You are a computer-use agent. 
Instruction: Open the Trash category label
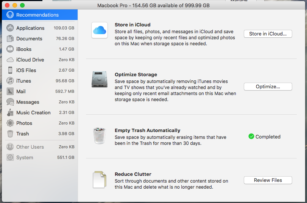(x=22, y=134)
